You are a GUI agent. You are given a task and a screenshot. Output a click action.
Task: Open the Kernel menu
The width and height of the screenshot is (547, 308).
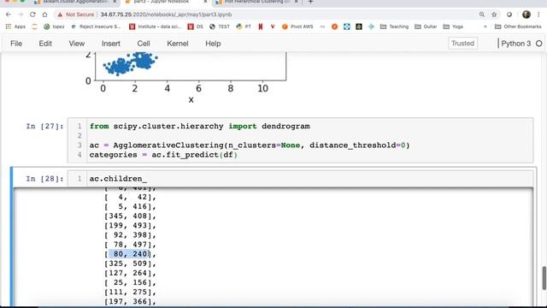pyautogui.click(x=178, y=44)
